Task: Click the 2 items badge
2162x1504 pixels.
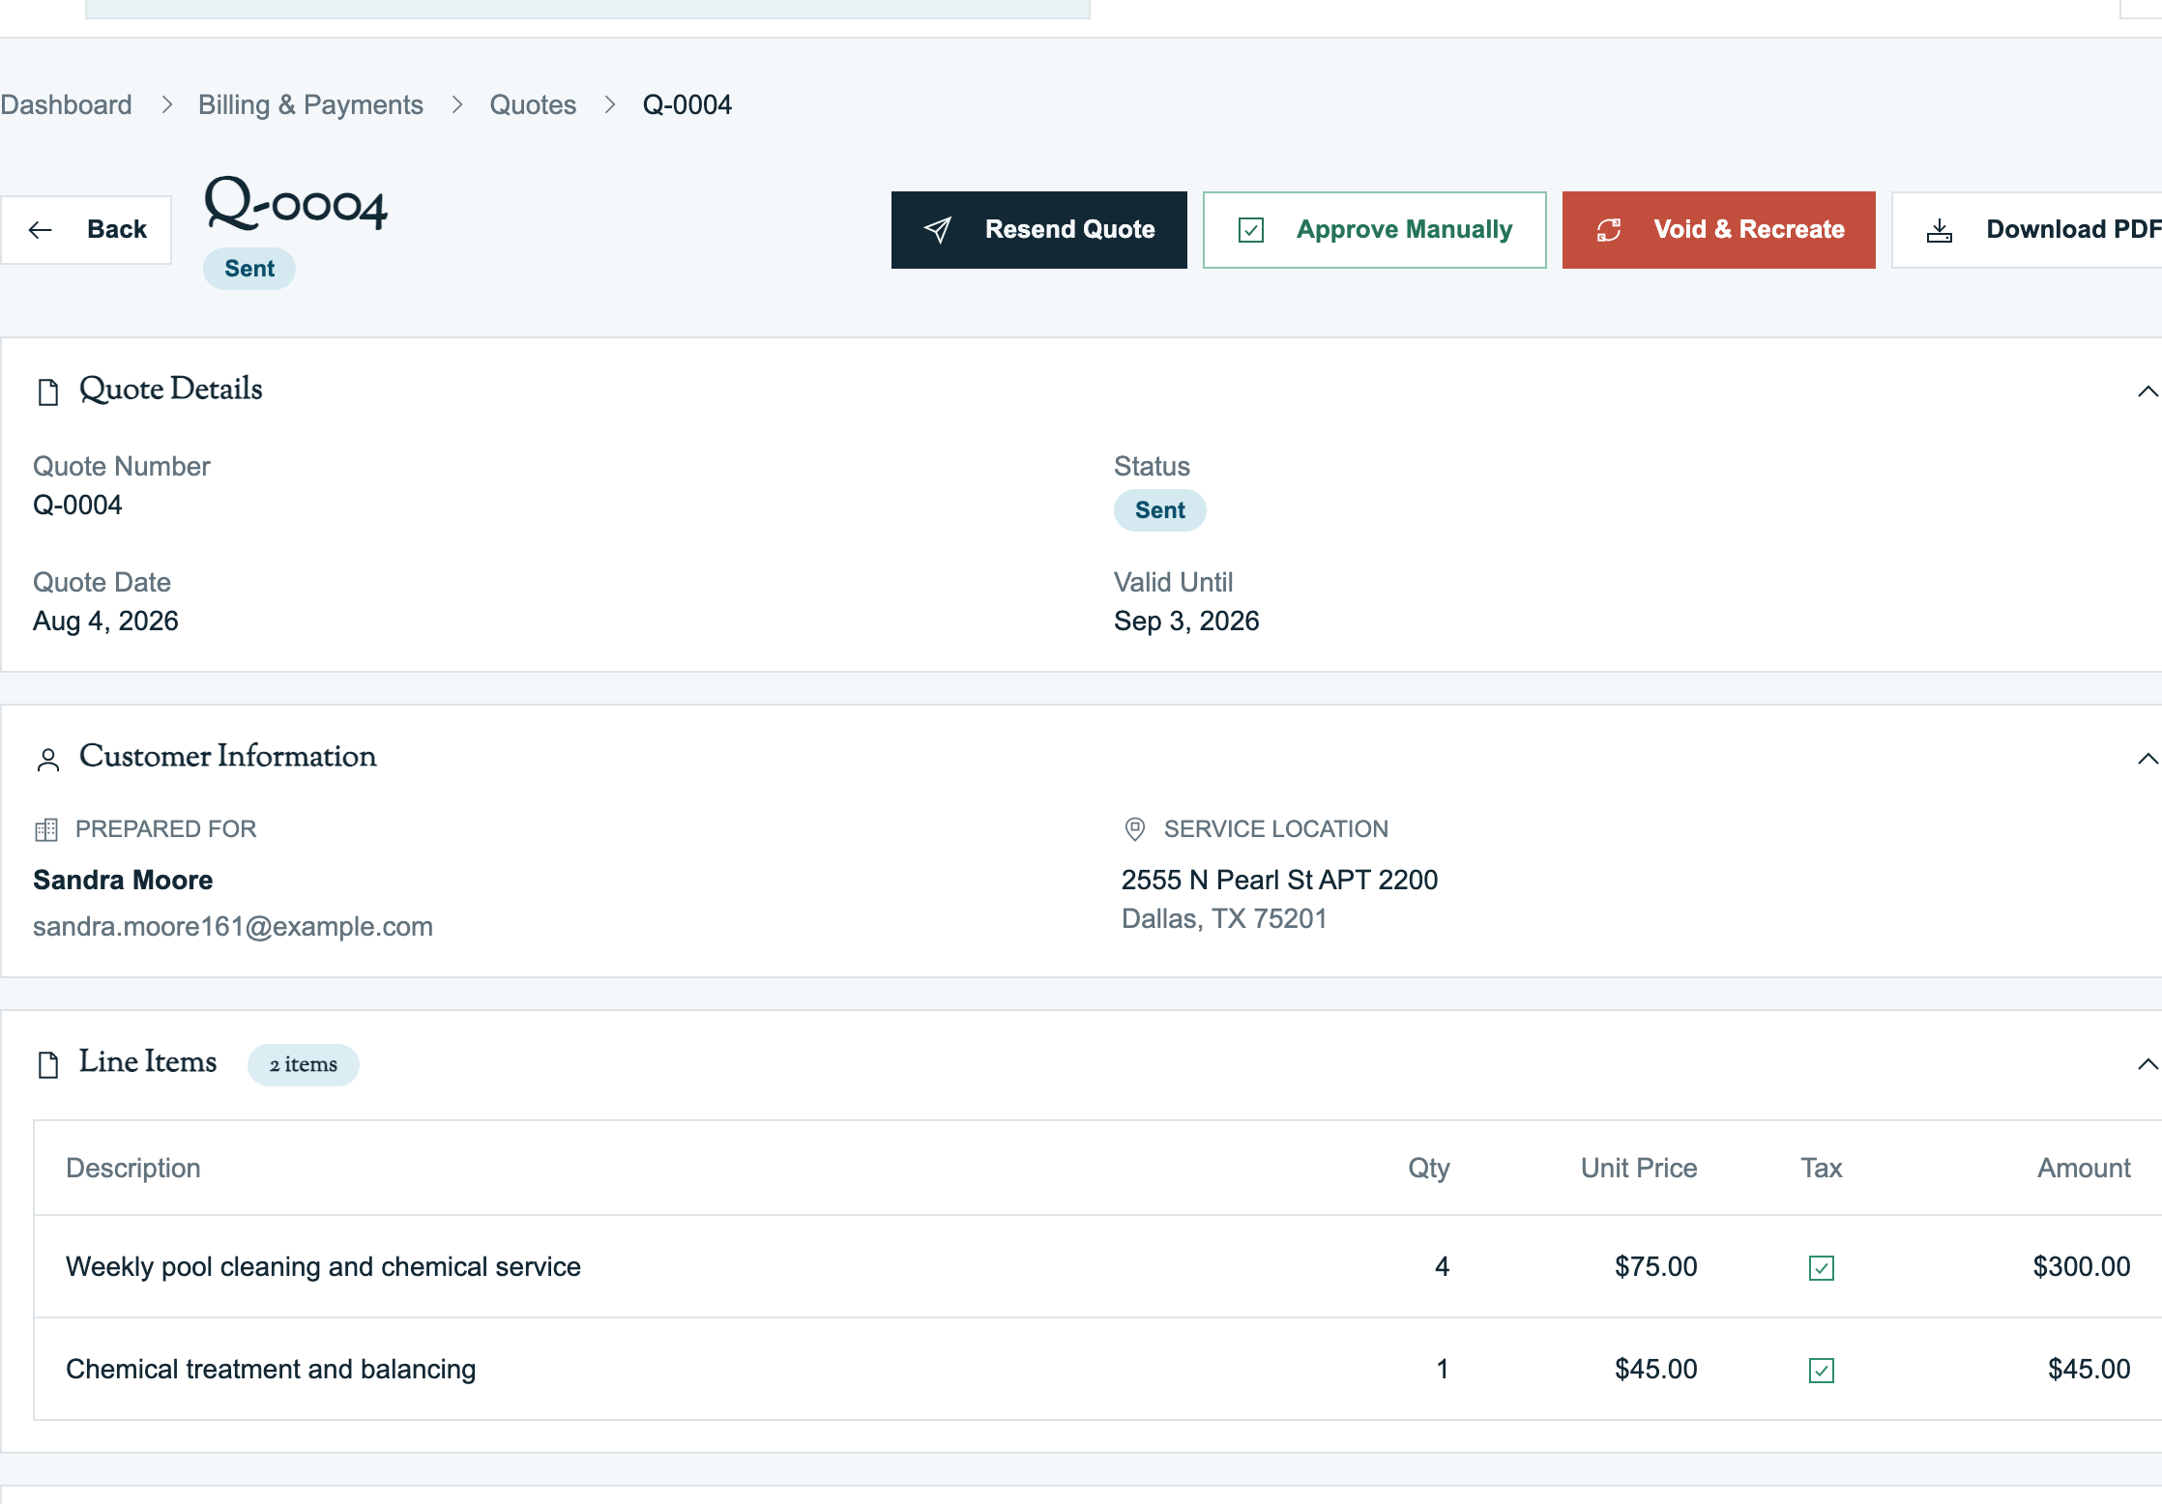Action: (x=304, y=1065)
